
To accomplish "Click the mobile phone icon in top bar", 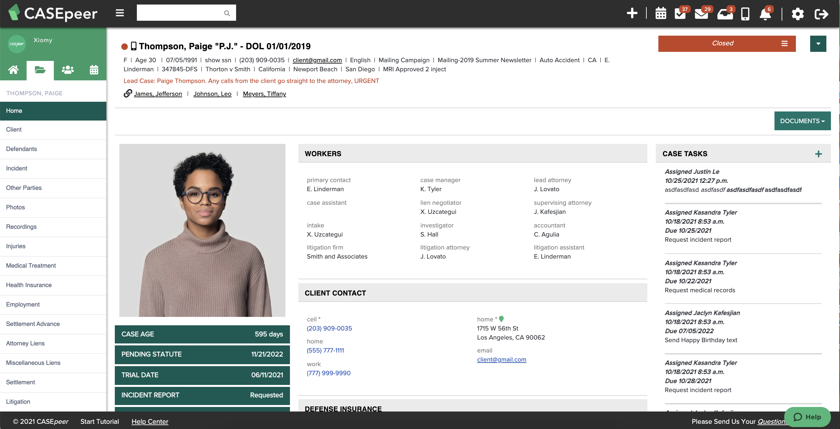I will coord(745,14).
